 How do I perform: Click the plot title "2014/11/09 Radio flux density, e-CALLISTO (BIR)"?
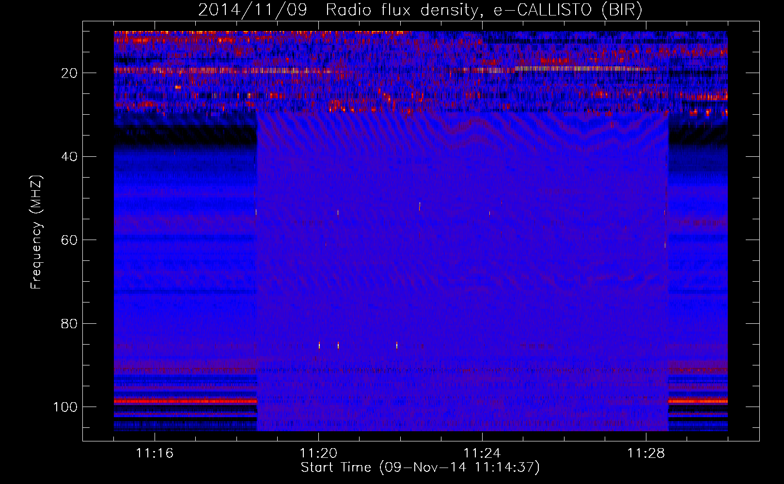coord(420,10)
